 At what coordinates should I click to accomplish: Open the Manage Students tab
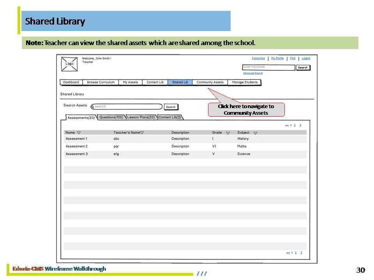[x=245, y=82]
